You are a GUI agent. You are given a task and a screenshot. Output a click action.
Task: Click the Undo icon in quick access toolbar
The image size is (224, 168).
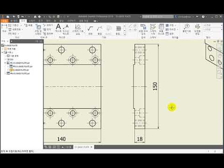pos(23,17)
